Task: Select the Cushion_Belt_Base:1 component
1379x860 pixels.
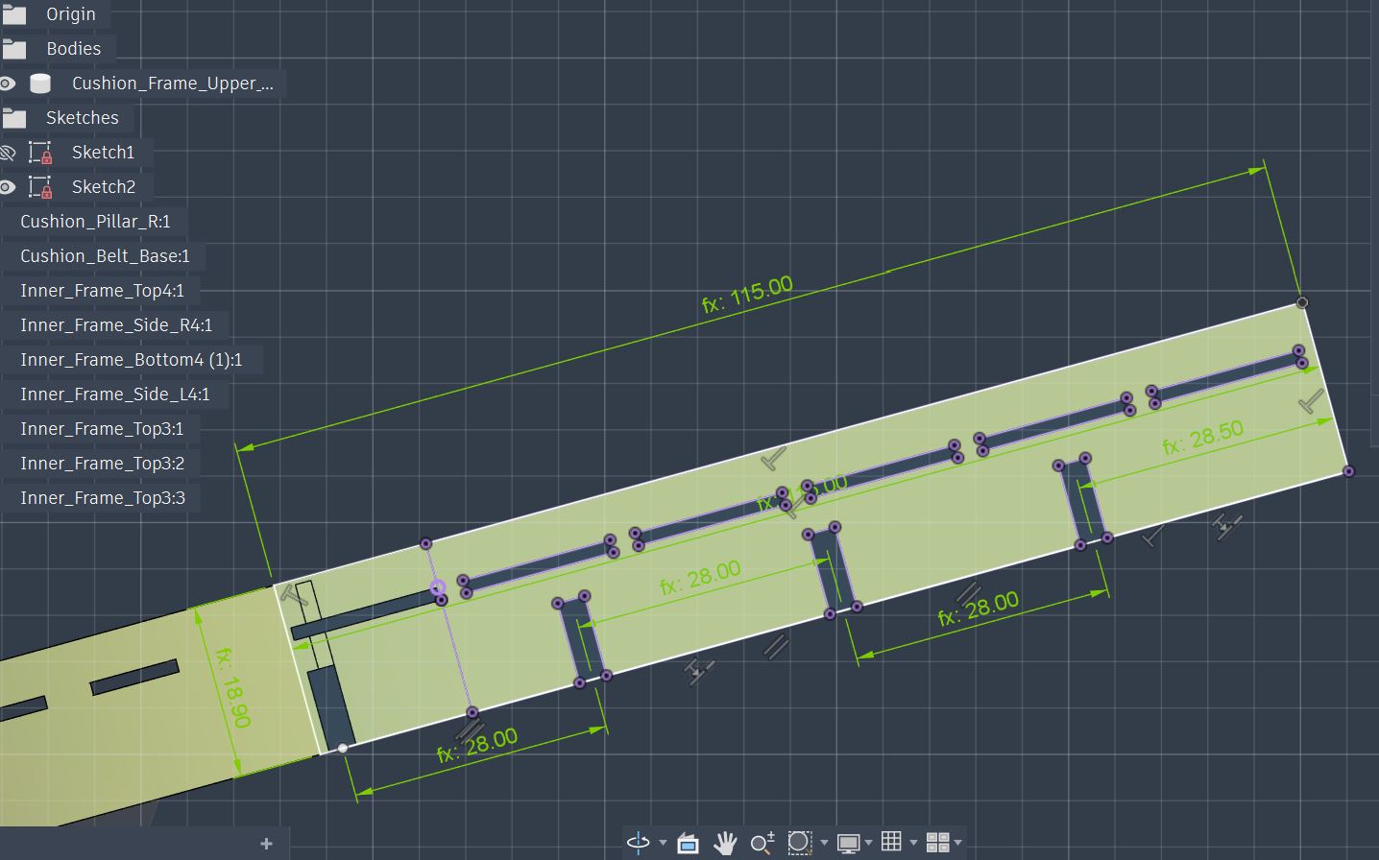Action: [x=106, y=256]
